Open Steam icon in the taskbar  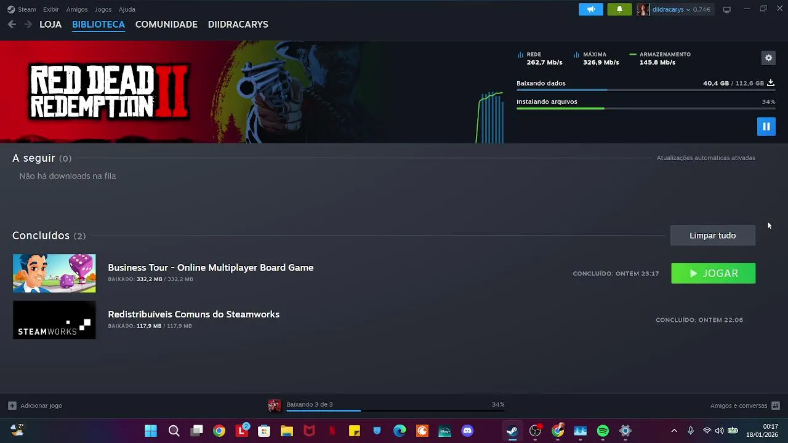pyautogui.click(x=512, y=431)
